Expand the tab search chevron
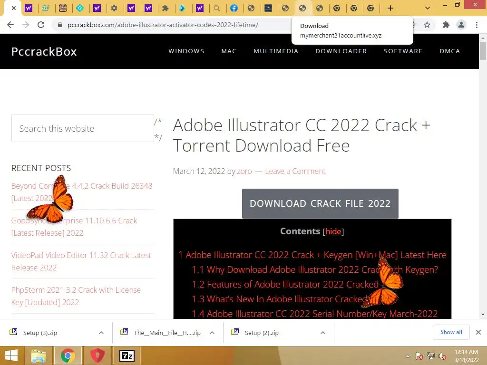This screenshot has height=365, width=487. (428, 9)
